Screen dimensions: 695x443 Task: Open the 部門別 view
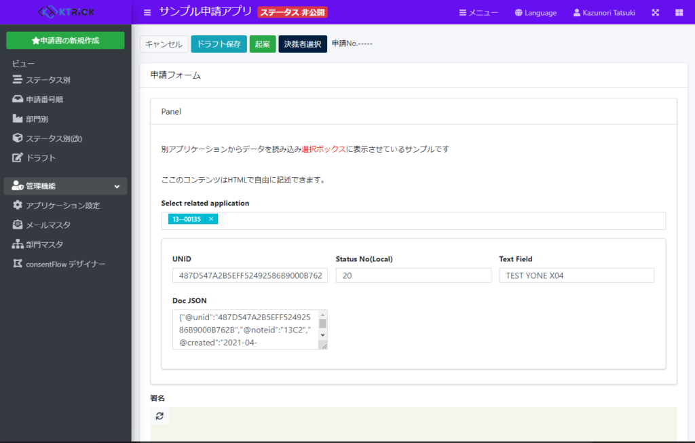click(x=37, y=119)
